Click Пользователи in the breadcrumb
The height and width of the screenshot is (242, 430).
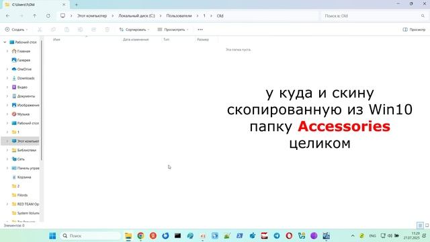[x=179, y=16]
